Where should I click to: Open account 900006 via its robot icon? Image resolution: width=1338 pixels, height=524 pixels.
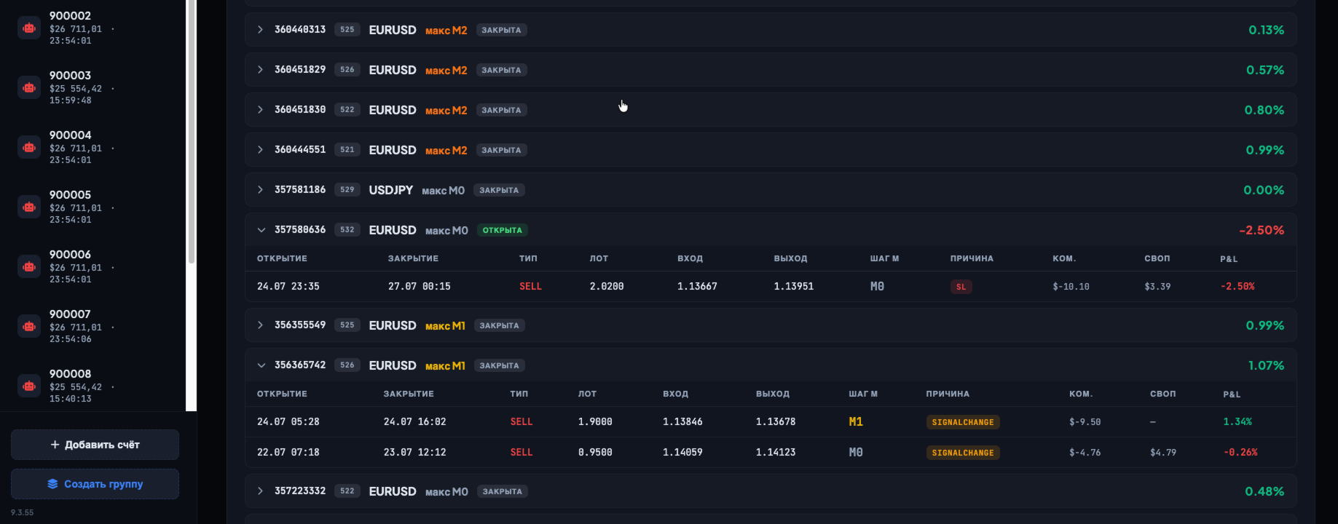29,267
